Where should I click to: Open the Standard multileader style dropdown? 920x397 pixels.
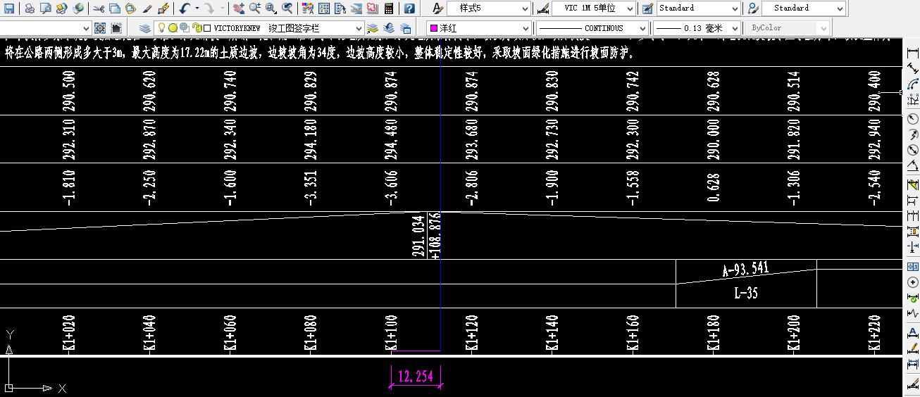pyautogui.click(x=804, y=8)
